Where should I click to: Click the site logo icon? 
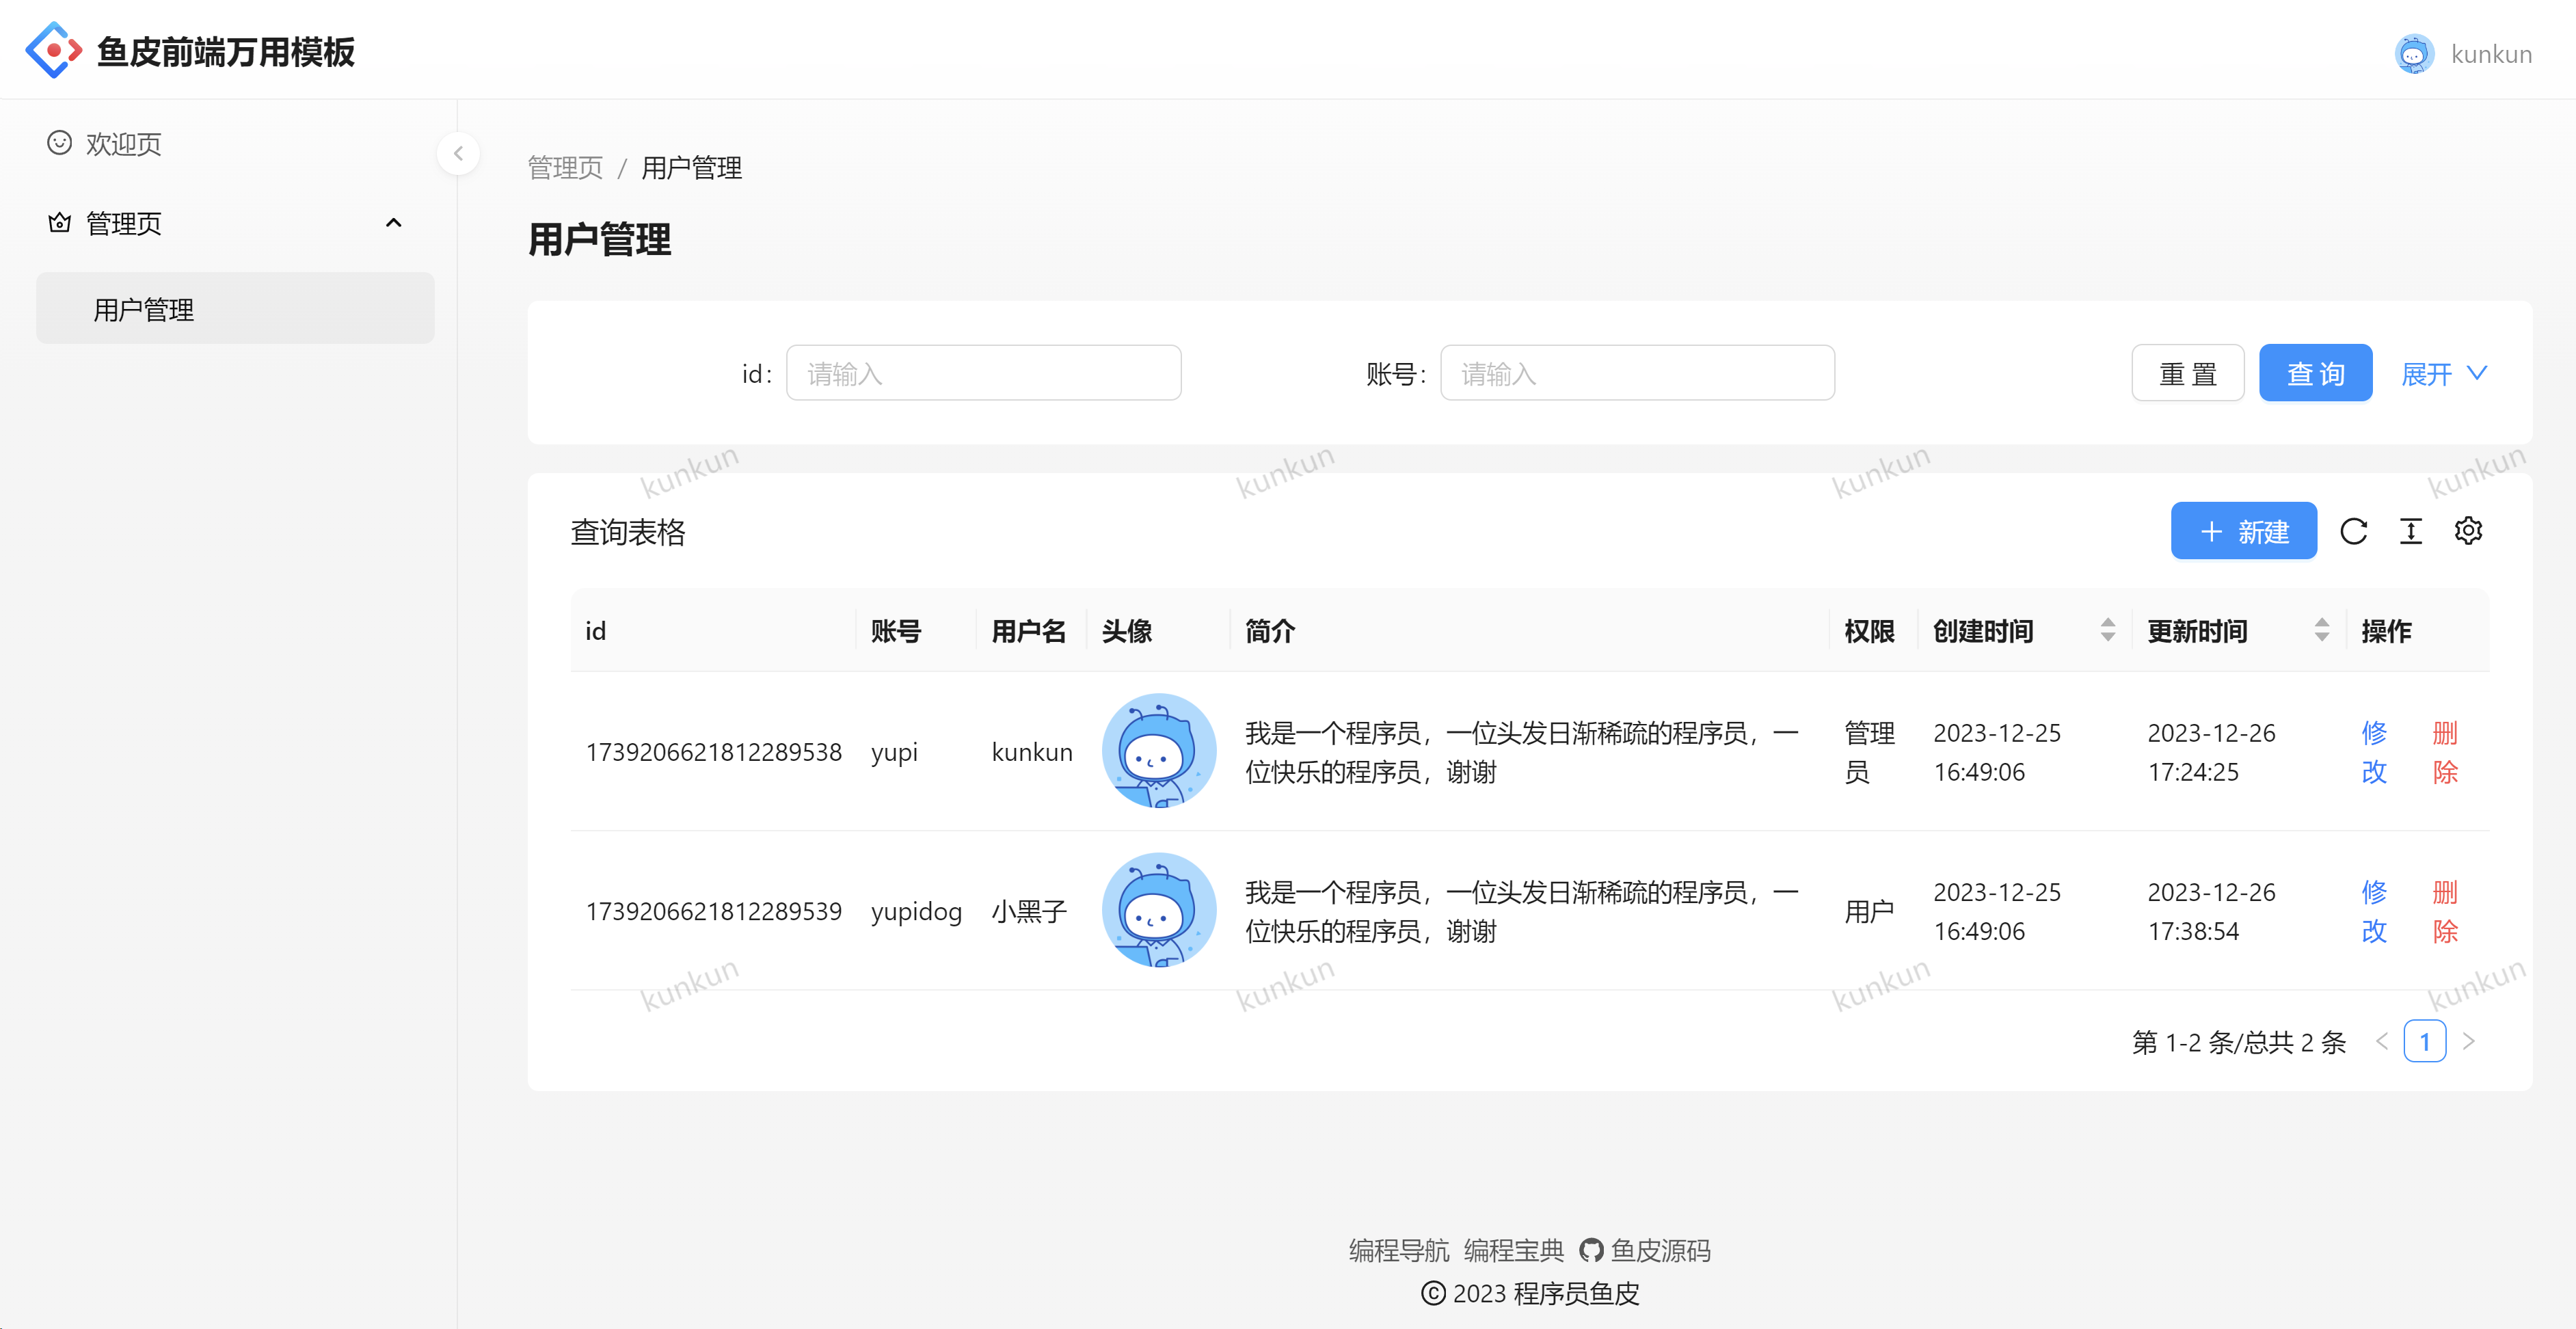click(x=53, y=50)
